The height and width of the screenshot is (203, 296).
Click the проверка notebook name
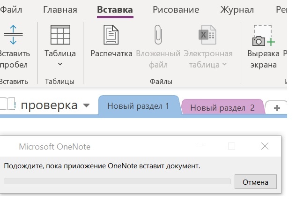[49, 105]
